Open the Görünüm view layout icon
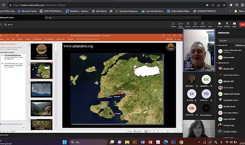This screenshot has width=245, height=145. pos(203,24)
